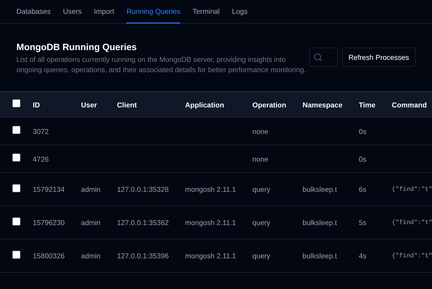Click process ID 15792134
The width and height of the screenshot is (432, 289).
click(49, 190)
